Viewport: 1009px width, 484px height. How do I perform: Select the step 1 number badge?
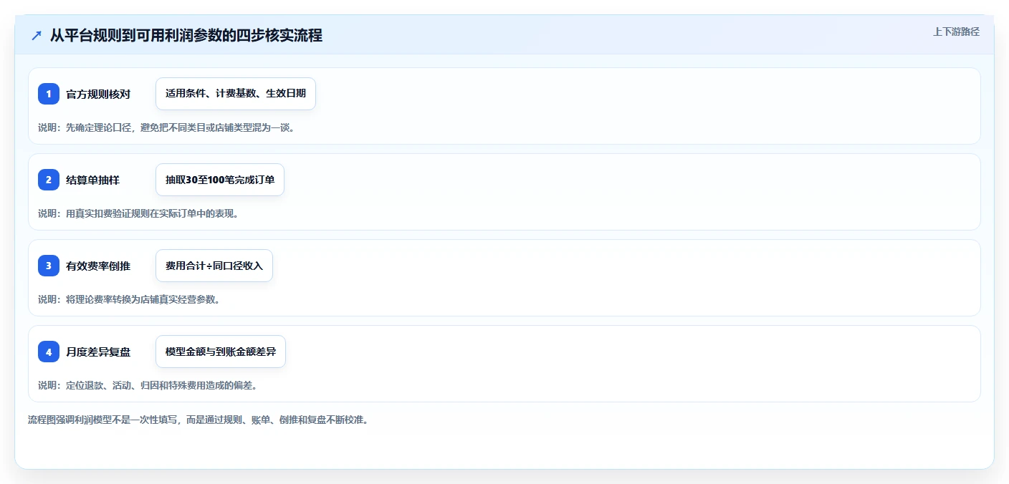click(49, 94)
